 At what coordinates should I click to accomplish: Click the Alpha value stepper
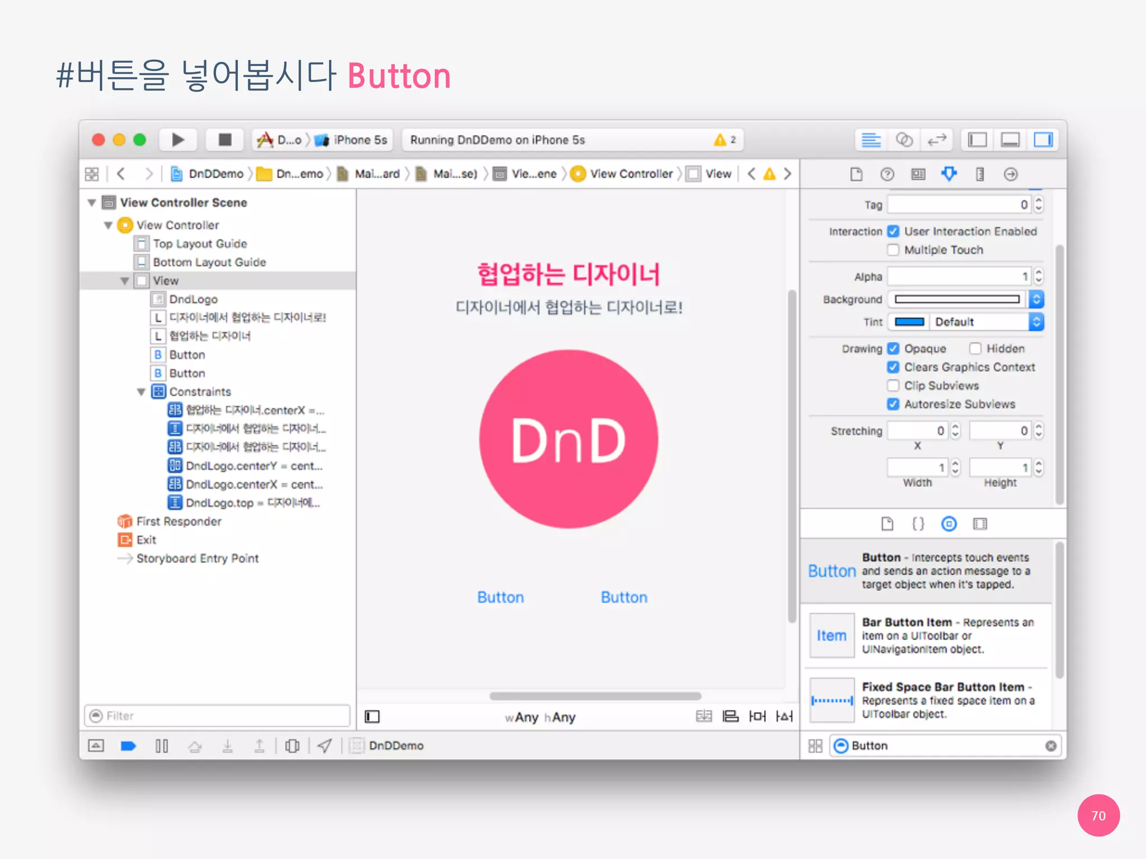[1039, 276]
